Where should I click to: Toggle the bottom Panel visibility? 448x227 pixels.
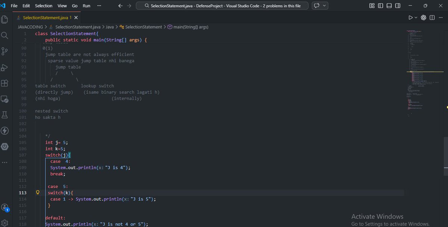[x=389, y=6]
